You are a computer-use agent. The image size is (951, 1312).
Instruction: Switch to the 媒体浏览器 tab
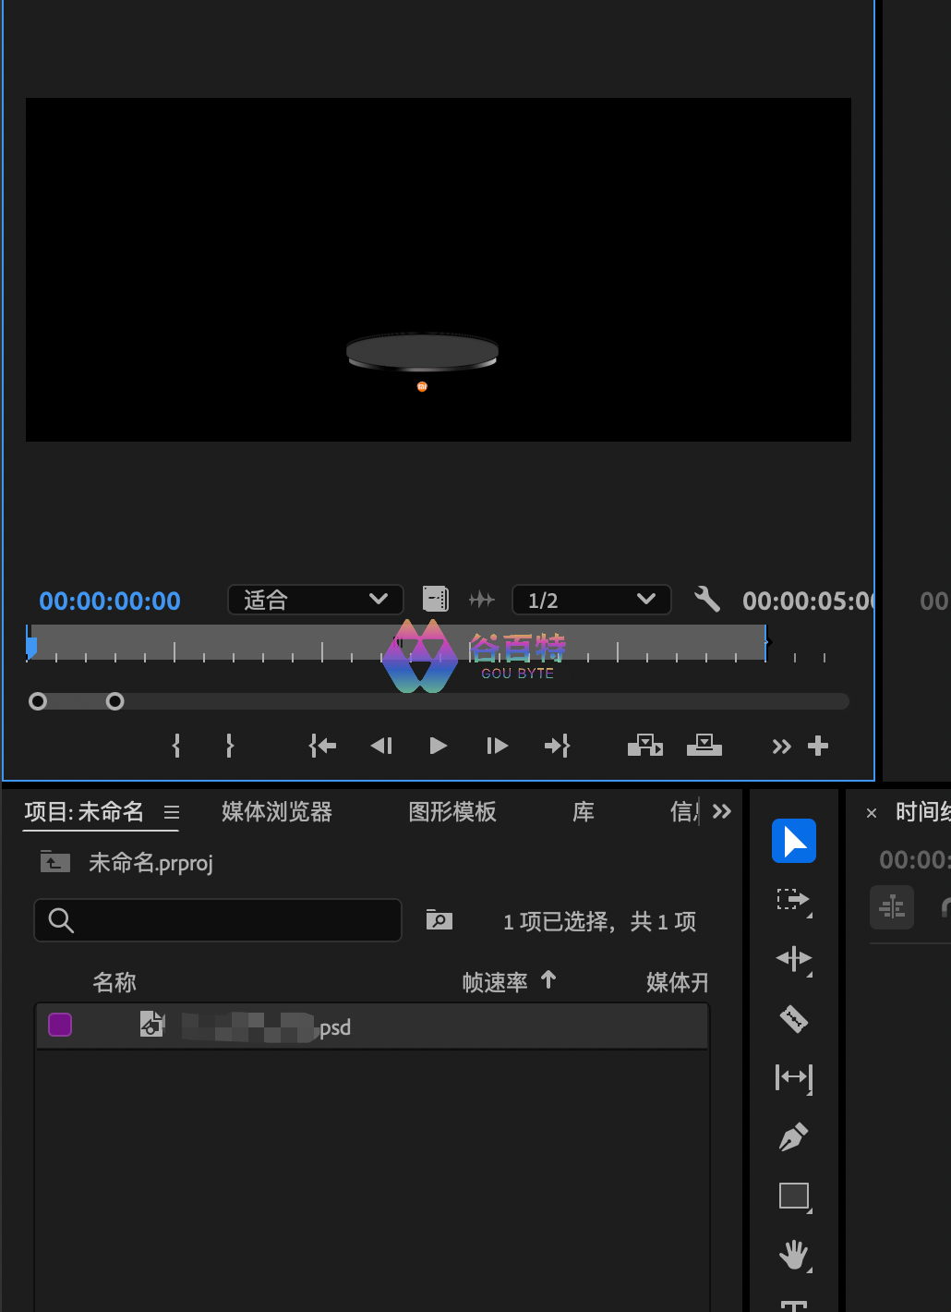[x=276, y=811]
